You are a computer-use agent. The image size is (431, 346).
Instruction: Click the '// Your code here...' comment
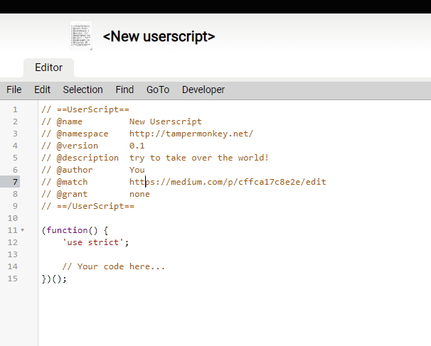pyautogui.click(x=114, y=266)
